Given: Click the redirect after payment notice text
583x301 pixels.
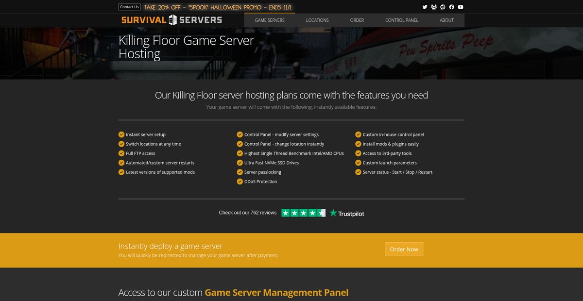Looking at the screenshot, I should (198, 255).
